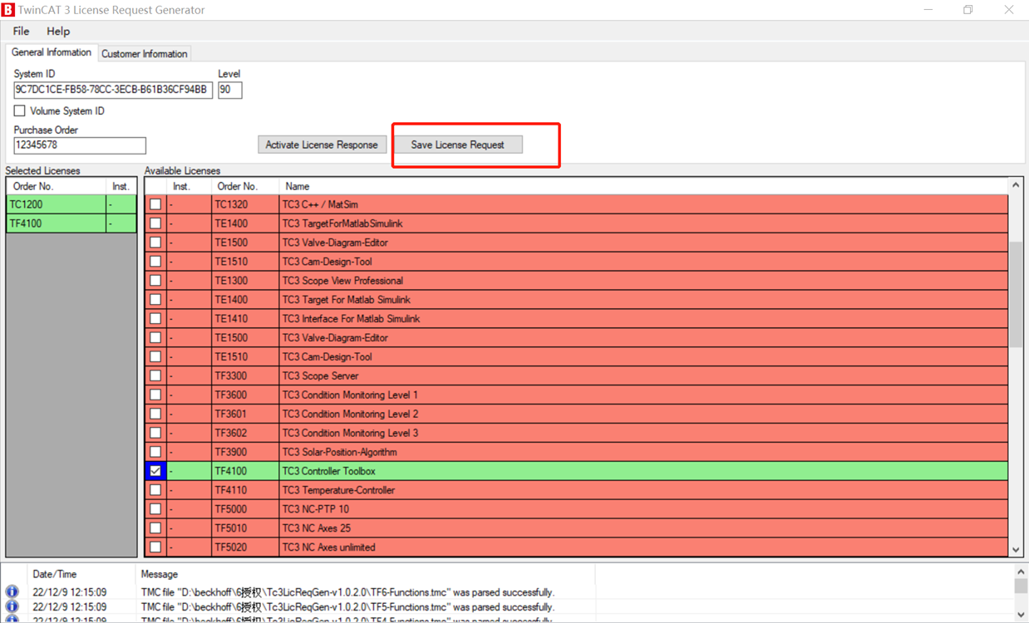The image size is (1029, 623).
Task: Click Order No. header in Selected Licenses
Action: click(x=57, y=186)
